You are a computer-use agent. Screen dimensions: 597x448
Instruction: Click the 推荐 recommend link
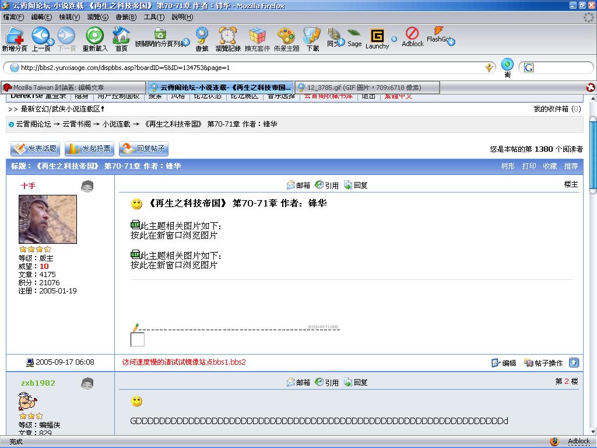[571, 166]
